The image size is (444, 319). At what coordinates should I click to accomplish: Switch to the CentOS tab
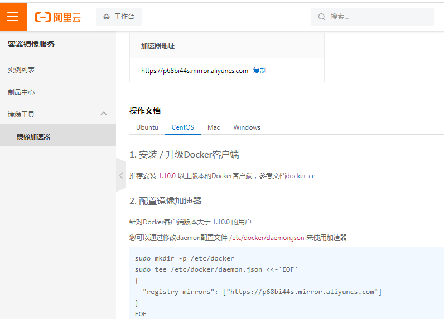tap(182, 127)
